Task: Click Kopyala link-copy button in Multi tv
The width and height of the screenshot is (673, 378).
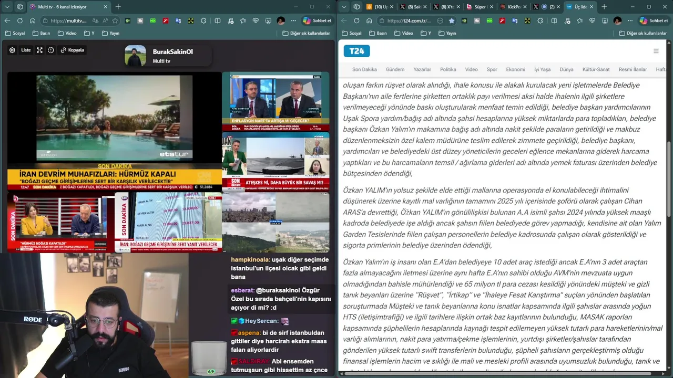Action: click(x=73, y=50)
